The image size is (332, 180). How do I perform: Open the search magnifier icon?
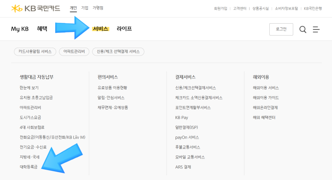tap(303, 29)
